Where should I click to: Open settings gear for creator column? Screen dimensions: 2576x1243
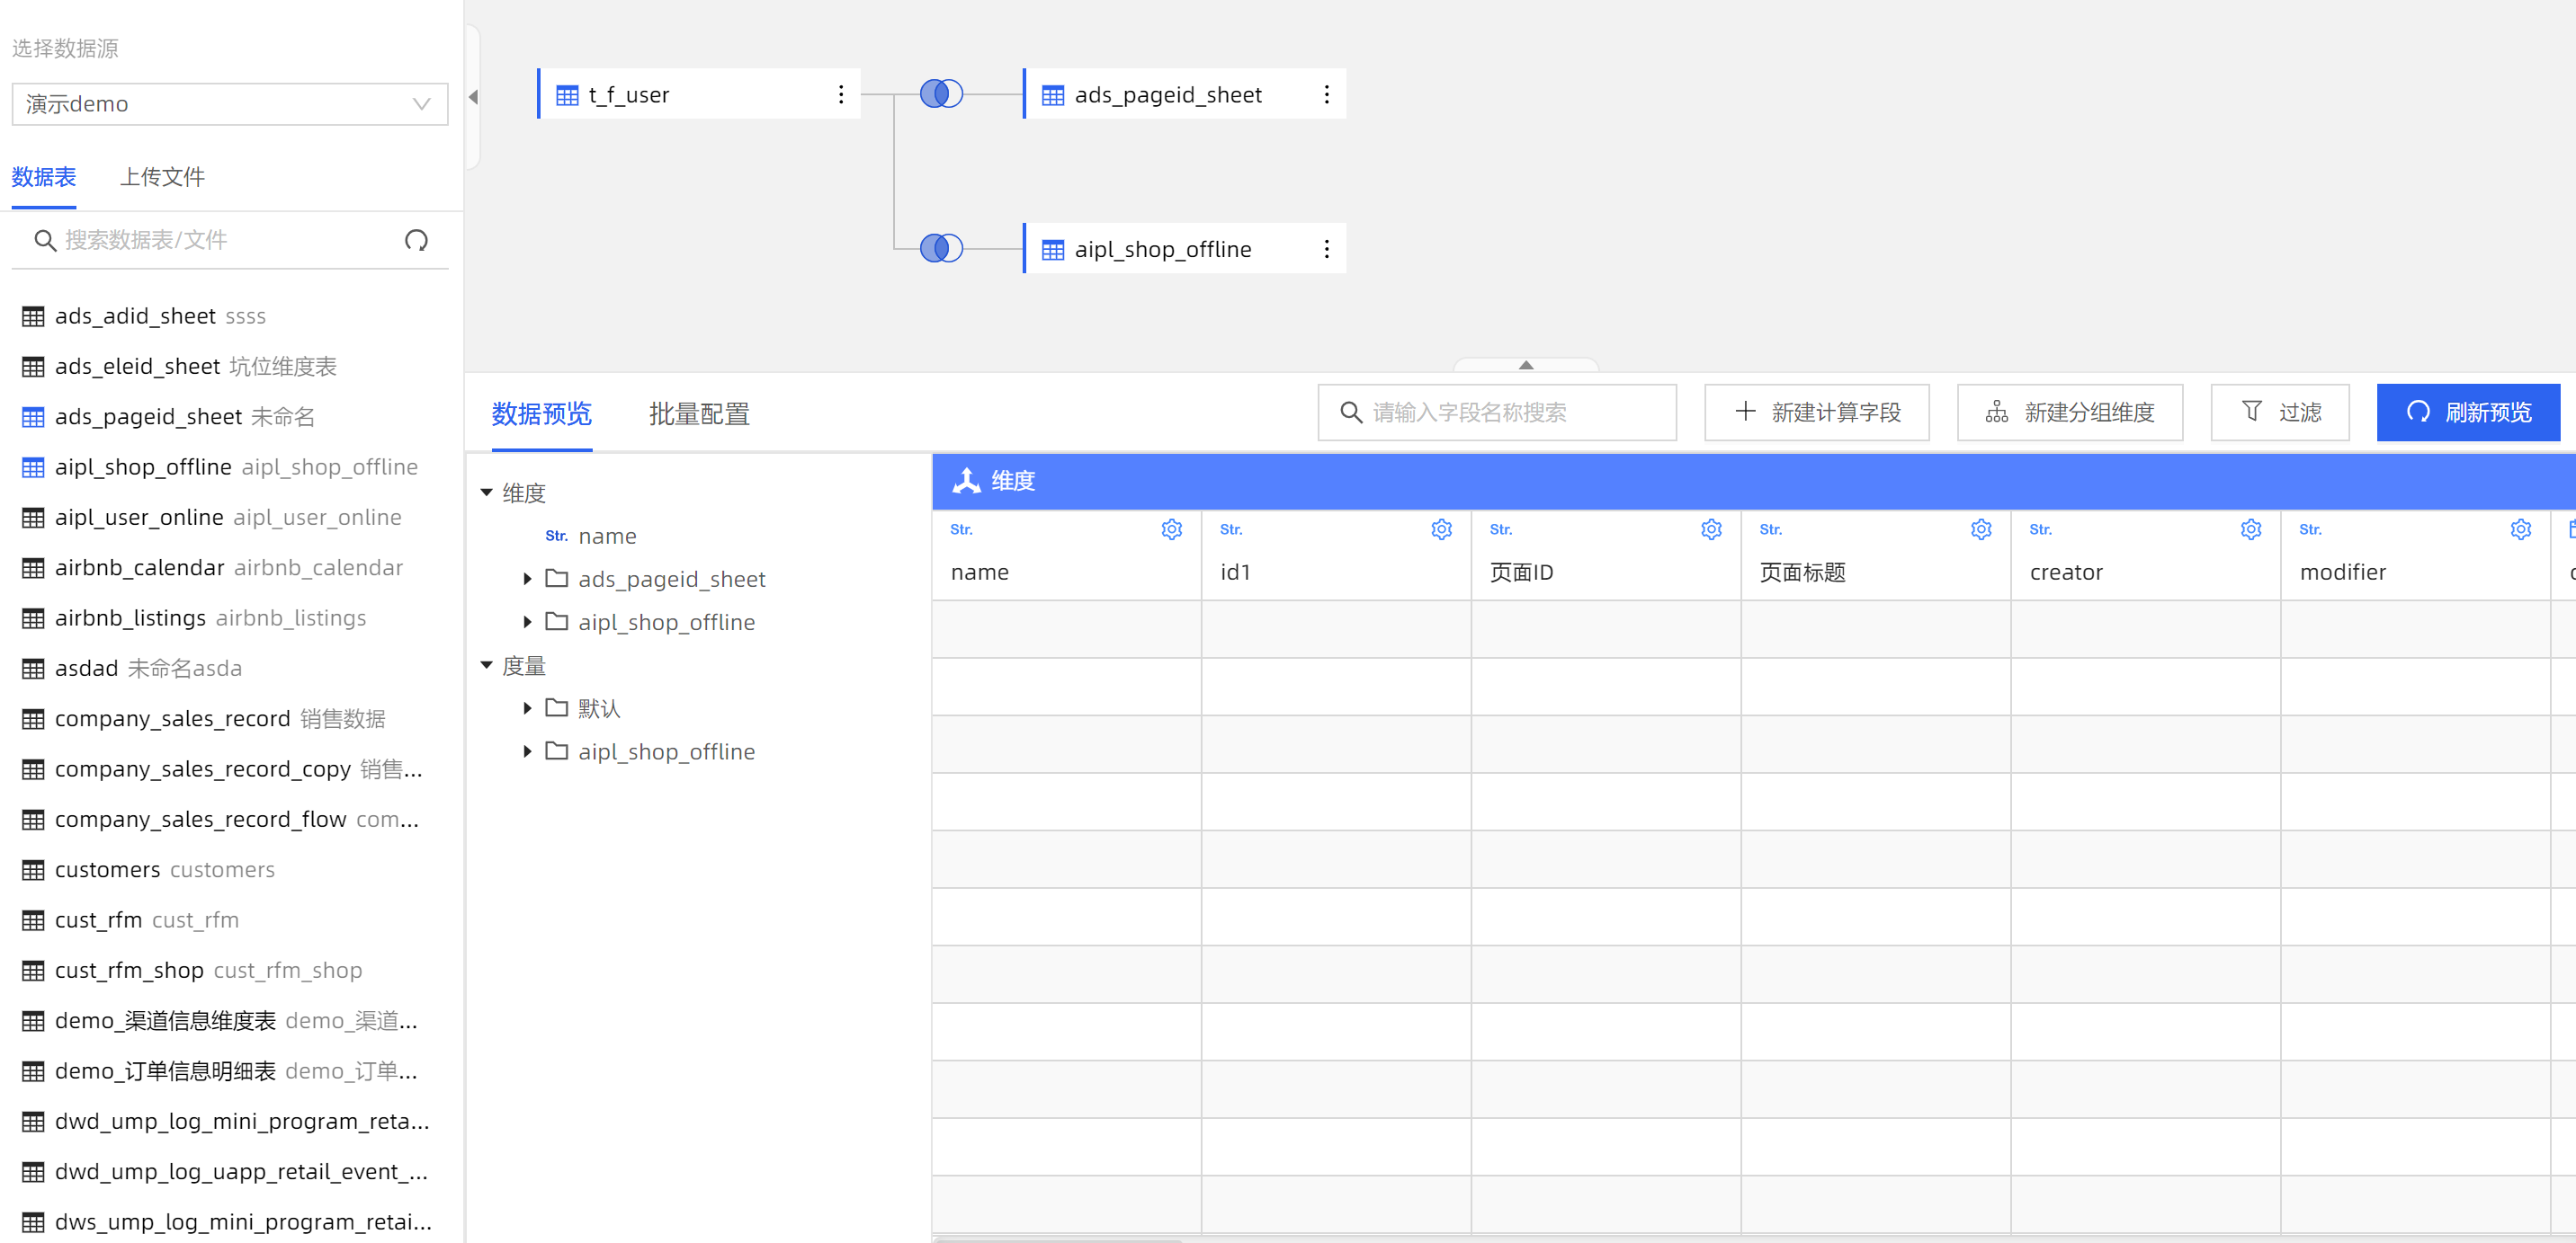(x=2251, y=528)
